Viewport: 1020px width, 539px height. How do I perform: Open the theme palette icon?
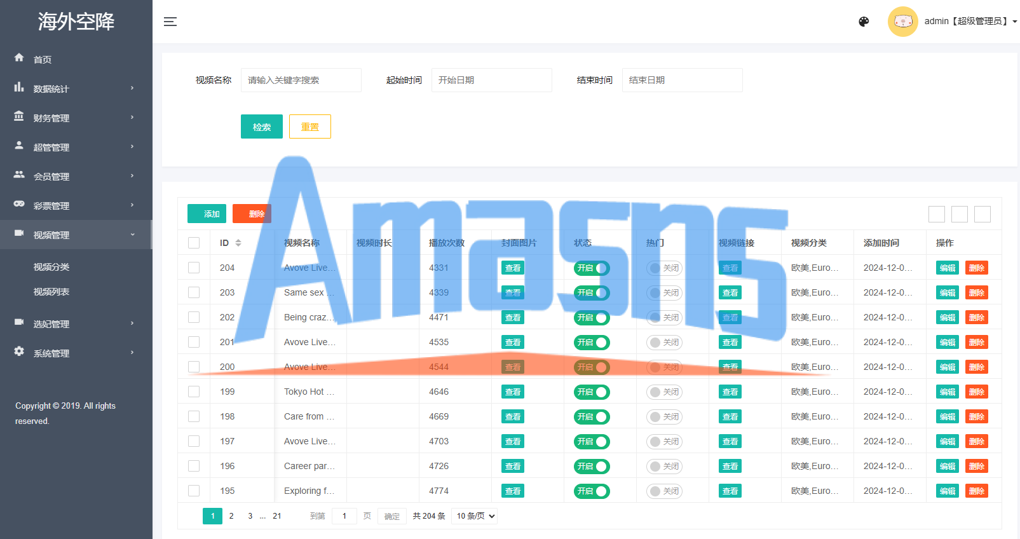pos(864,22)
